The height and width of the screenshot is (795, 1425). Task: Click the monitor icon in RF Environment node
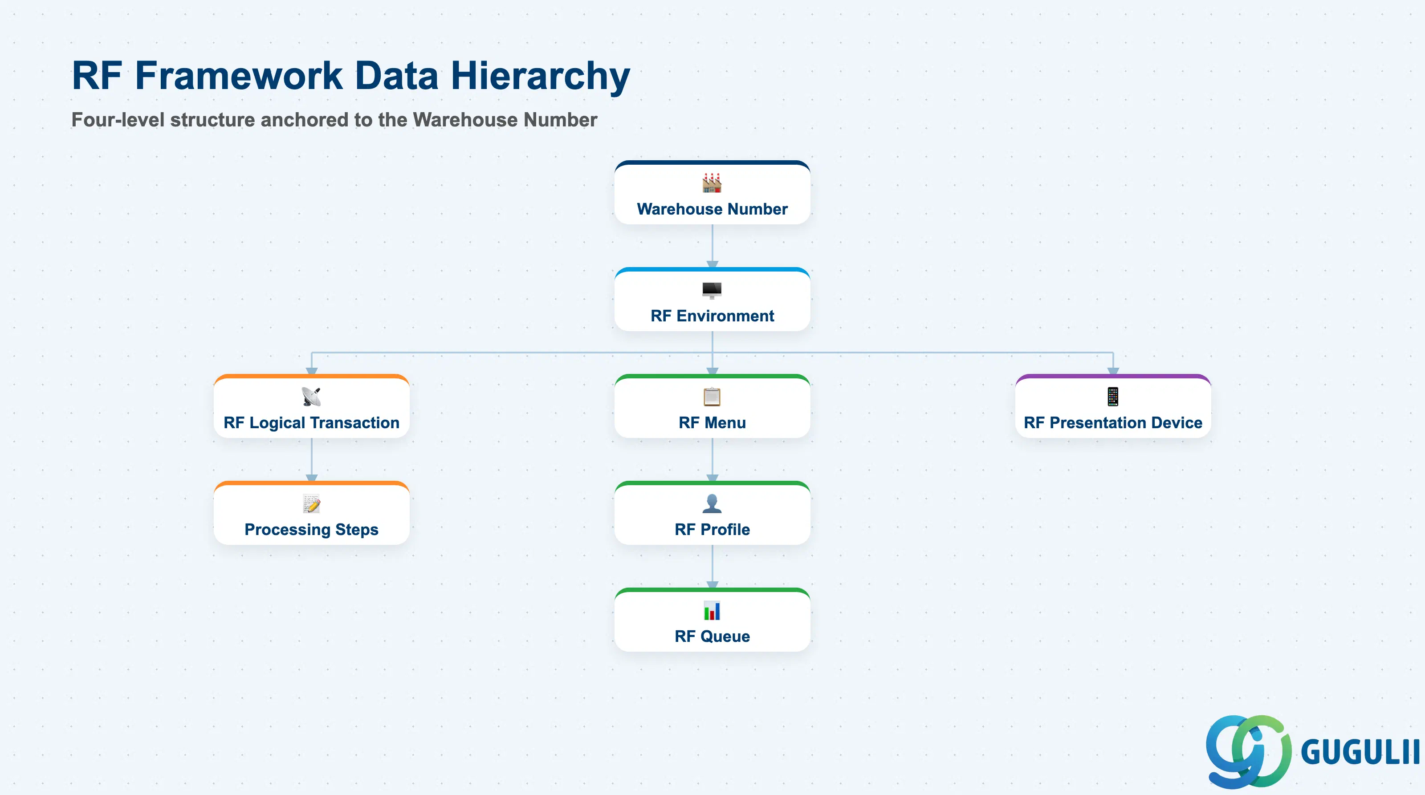tap(712, 290)
